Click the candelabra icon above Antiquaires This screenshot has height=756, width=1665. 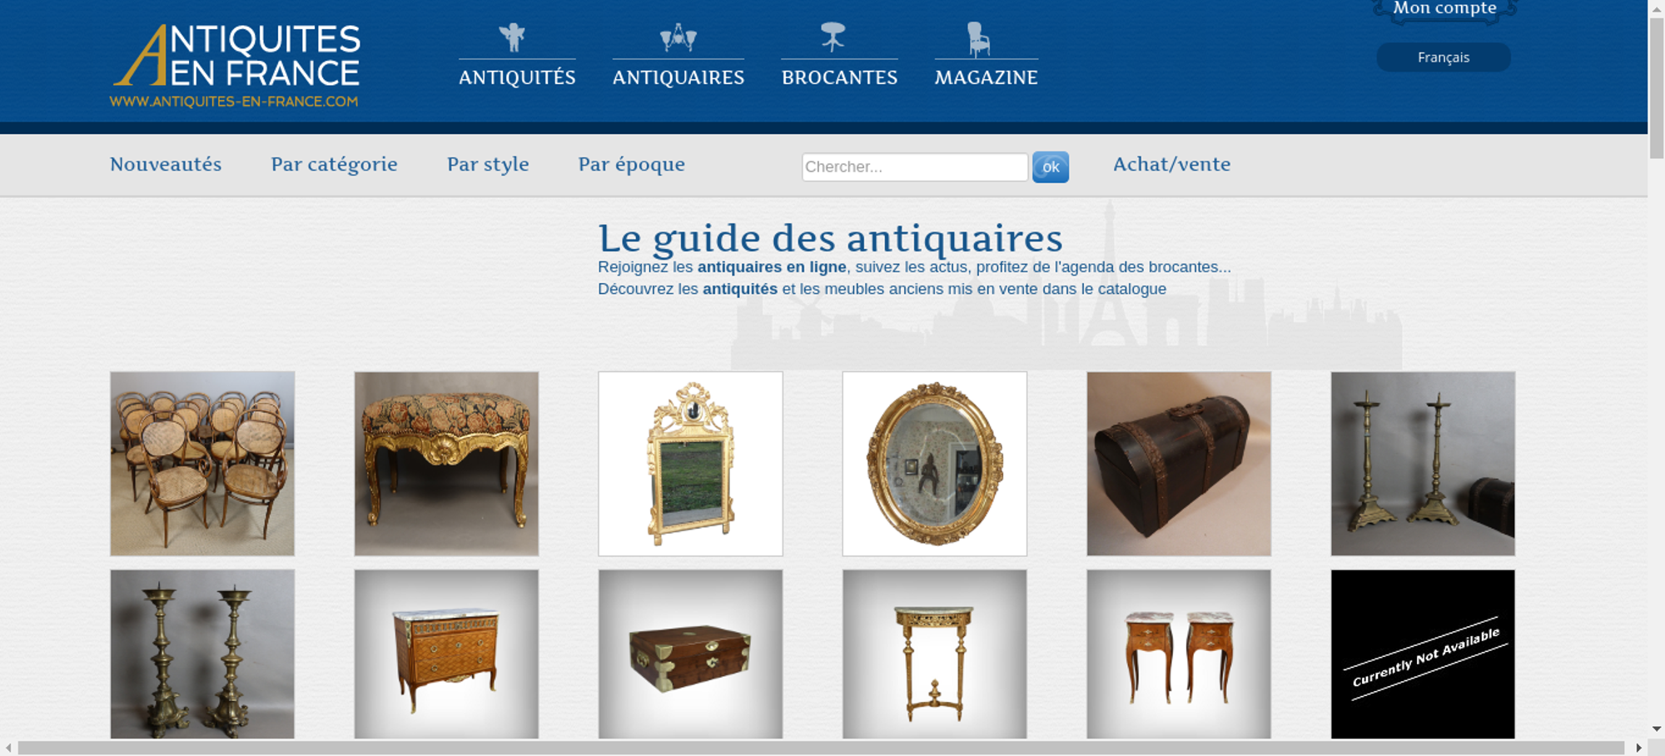[678, 37]
